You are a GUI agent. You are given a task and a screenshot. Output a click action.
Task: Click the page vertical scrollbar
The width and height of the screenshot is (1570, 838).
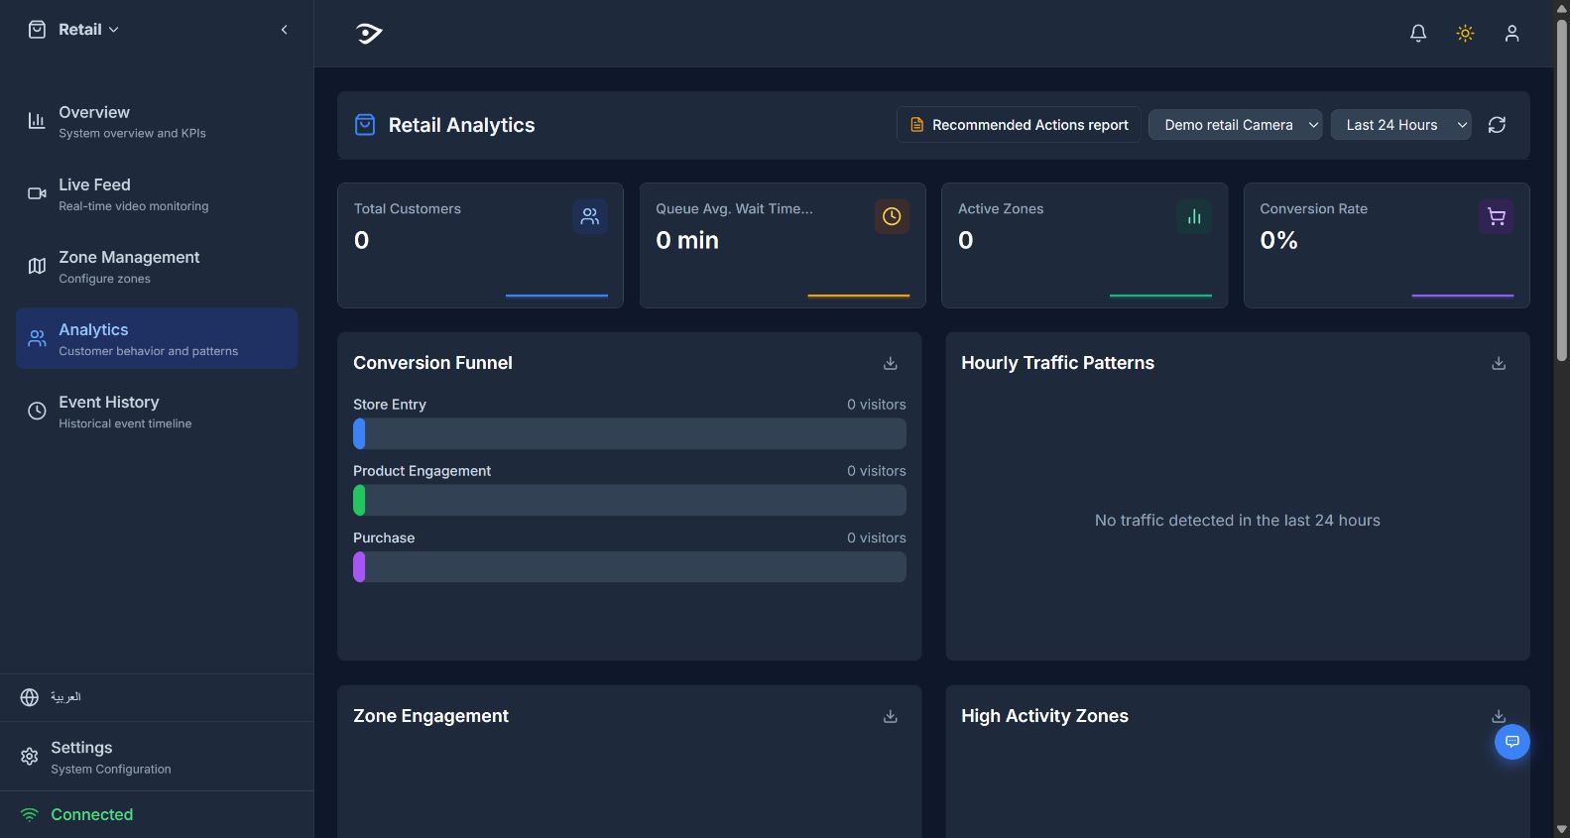click(1562, 188)
